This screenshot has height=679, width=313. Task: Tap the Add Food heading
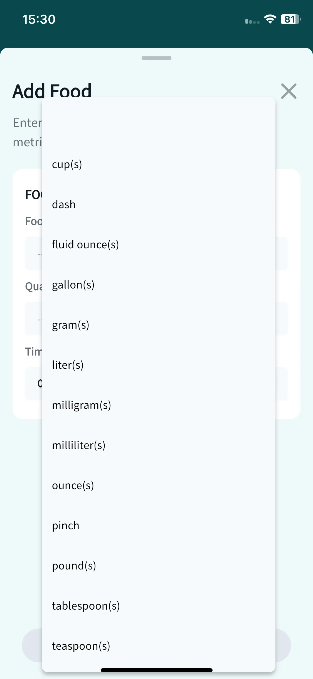click(x=52, y=91)
